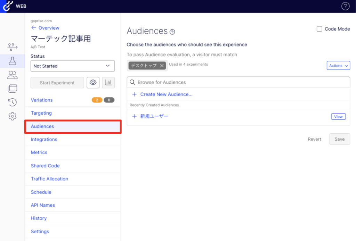This screenshot has height=241, width=356.
Task: Open the audiences people sidebar icon
Action: (x=13, y=75)
